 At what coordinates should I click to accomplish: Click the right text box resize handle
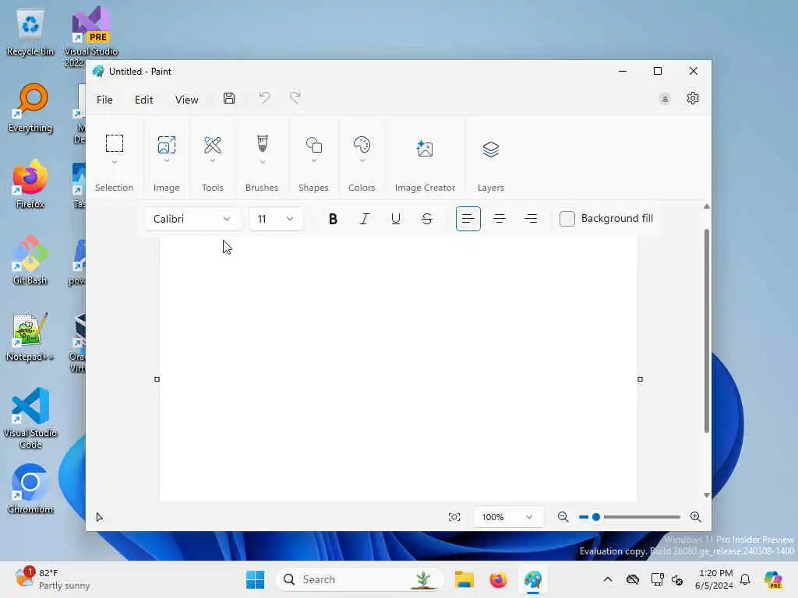(x=641, y=379)
